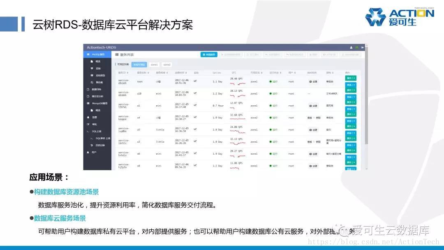The height and width of the screenshot is (250, 444).
Task: Open the 备份集 sidebar item
Action: (x=97, y=82)
